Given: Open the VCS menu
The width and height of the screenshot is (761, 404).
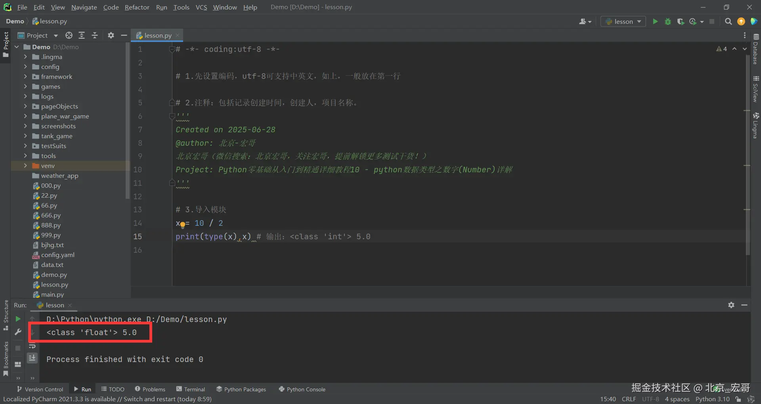Looking at the screenshot, I should coord(201,7).
